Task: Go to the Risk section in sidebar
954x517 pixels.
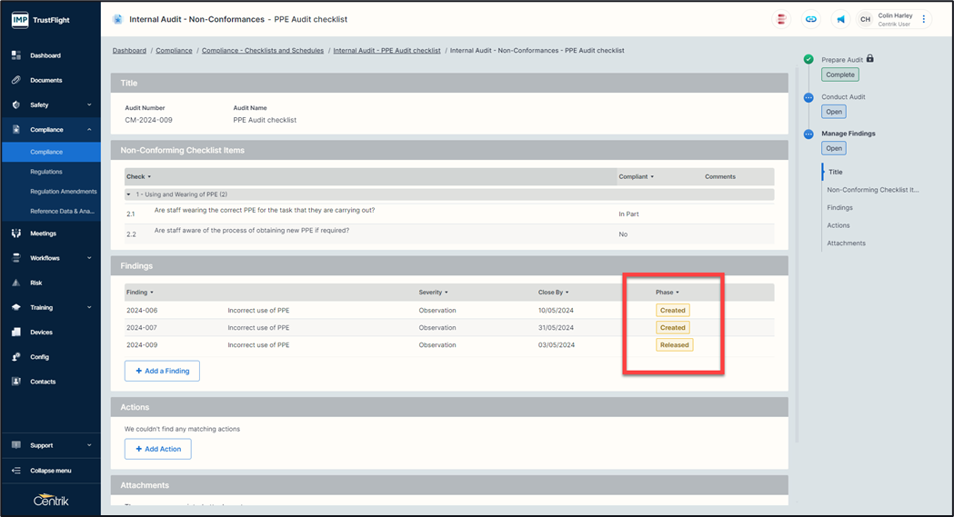Action: tap(36, 283)
